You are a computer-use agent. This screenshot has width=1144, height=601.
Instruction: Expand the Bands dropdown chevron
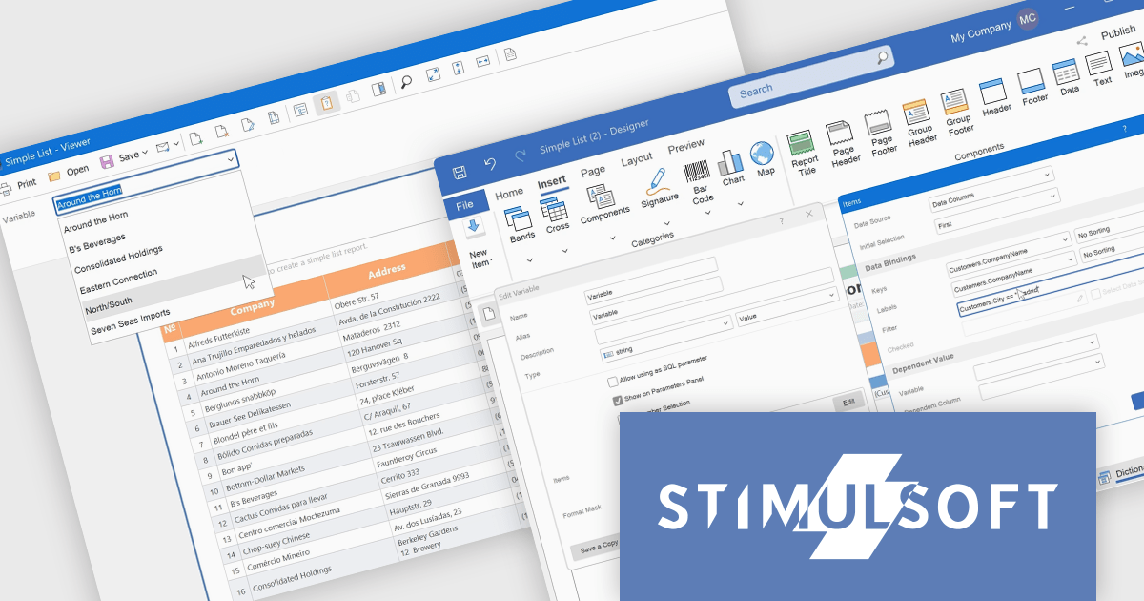[x=530, y=259]
